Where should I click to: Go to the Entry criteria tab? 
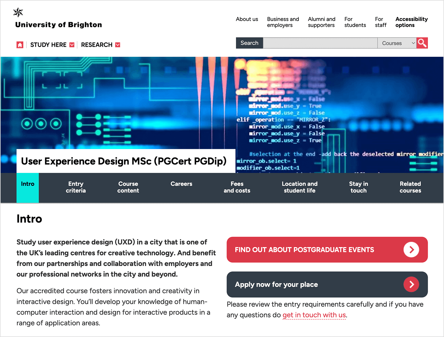(x=76, y=187)
